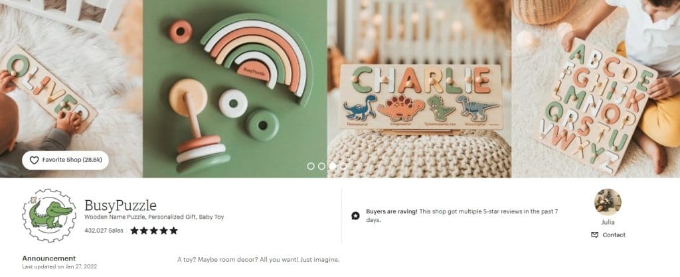Click the Contact text link
Screen dimensions: 680x277
[614, 235]
